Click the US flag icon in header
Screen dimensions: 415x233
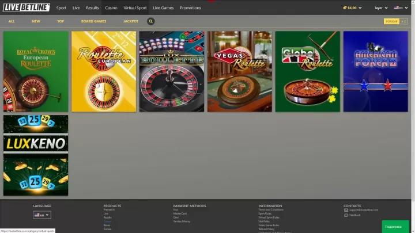tap(396, 8)
